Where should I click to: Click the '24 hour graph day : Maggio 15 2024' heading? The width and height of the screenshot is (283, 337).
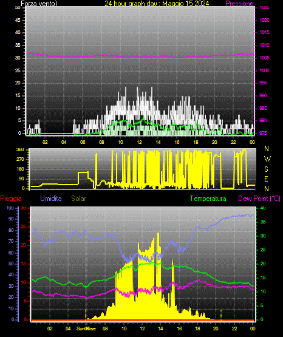click(157, 4)
